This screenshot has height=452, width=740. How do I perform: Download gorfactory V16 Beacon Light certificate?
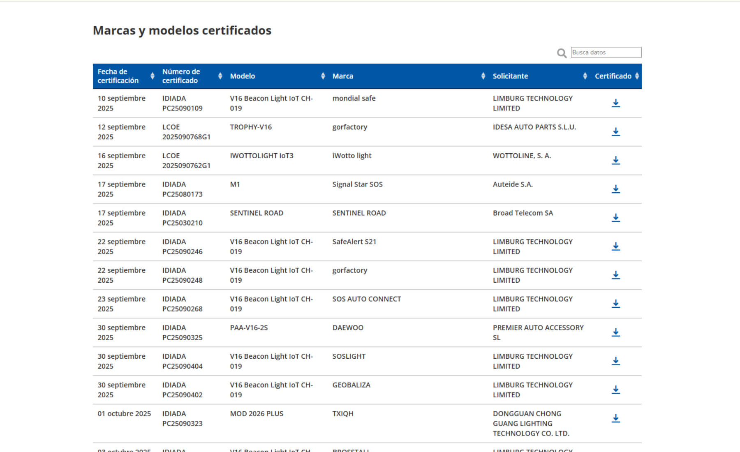point(615,275)
